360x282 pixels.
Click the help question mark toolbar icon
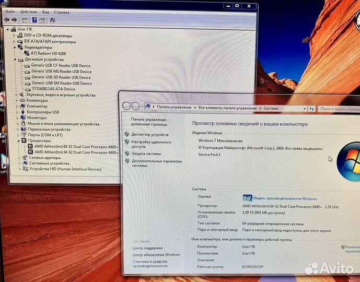[x=34, y=20]
